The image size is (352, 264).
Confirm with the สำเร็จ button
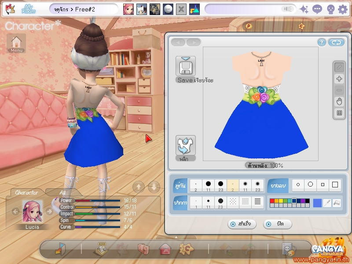(242, 224)
